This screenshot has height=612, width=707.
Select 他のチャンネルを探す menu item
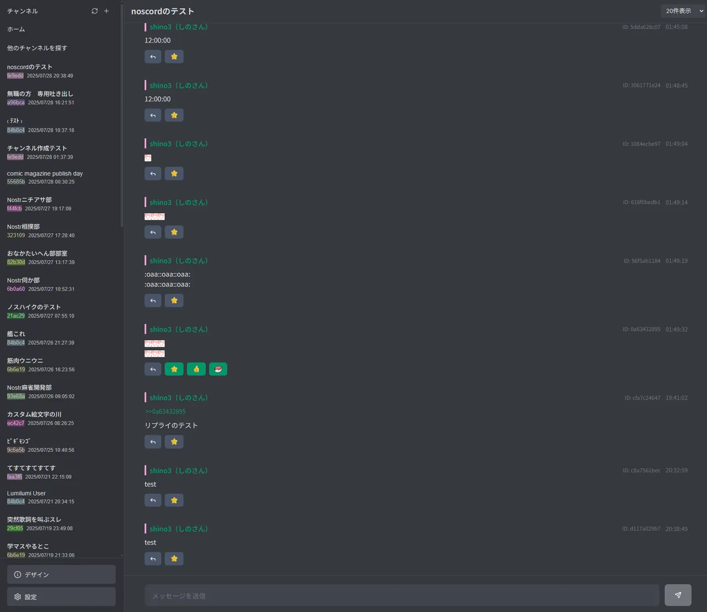click(x=37, y=48)
